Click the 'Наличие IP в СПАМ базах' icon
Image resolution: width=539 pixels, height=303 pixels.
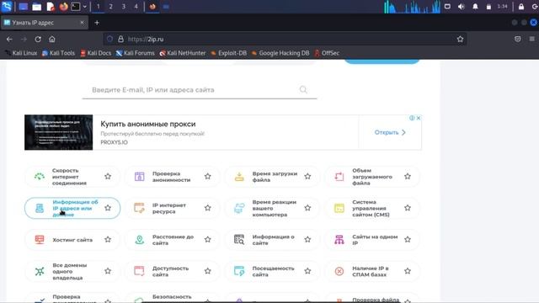point(339,271)
